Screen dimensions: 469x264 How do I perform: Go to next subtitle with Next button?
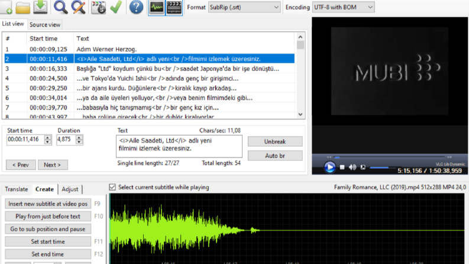click(x=53, y=165)
